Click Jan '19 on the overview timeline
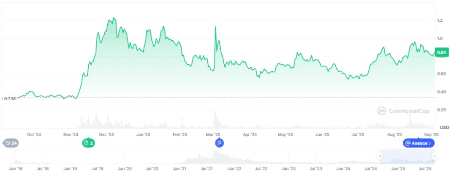460x183 pixels. 70,169
